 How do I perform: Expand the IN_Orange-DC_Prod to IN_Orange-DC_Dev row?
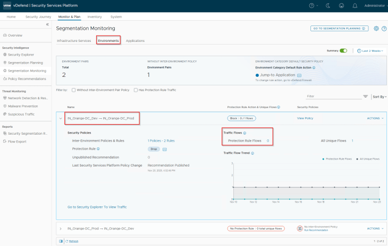(61, 229)
